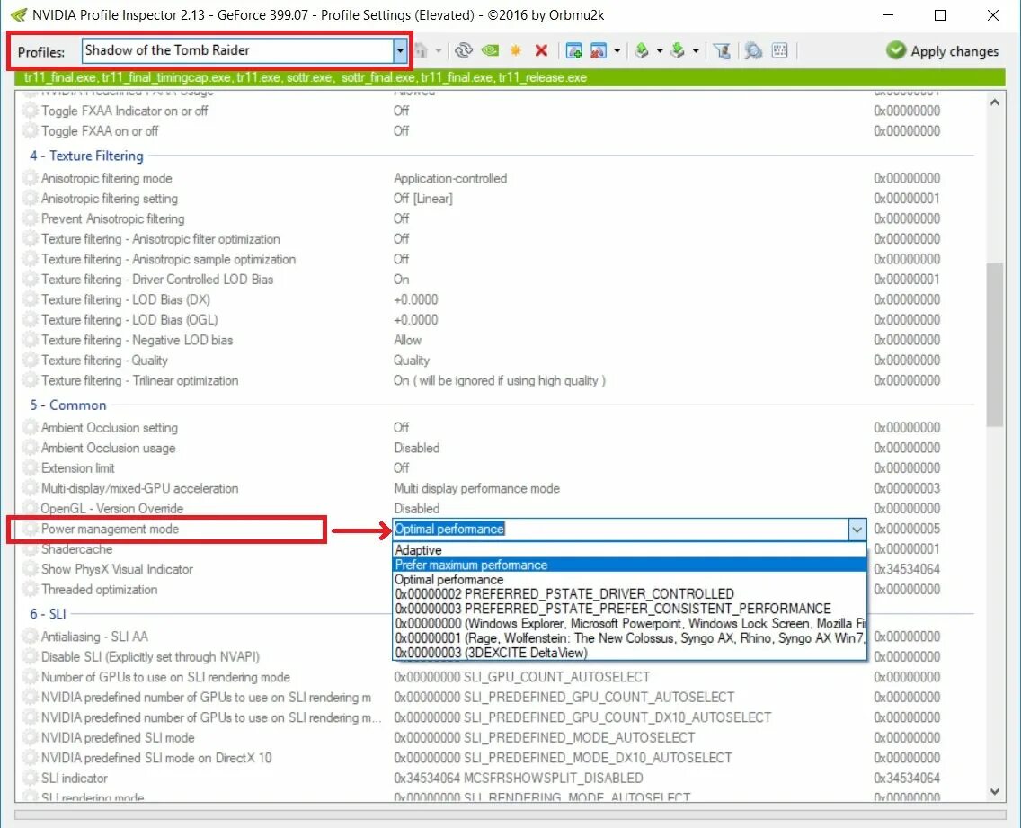The width and height of the screenshot is (1021, 828).
Task: Create a new profile with the star icon
Action: (516, 50)
